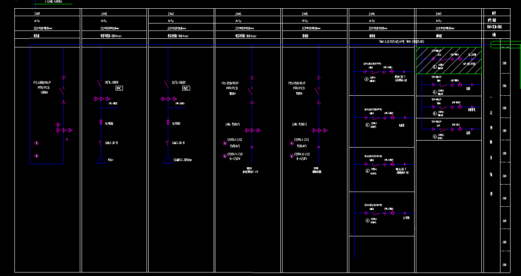Select the isolator switch beside the 2AA2 RVC box
The height and width of the screenshot is (276, 521).
click(x=100, y=84)
